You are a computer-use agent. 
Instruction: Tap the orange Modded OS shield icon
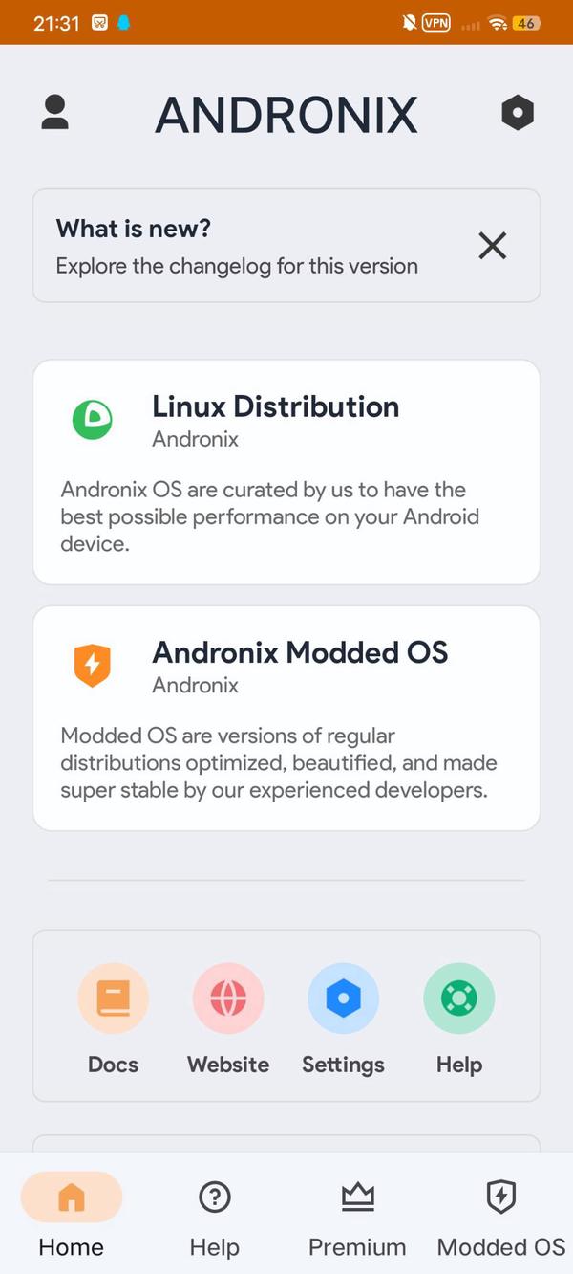point(92,665)
